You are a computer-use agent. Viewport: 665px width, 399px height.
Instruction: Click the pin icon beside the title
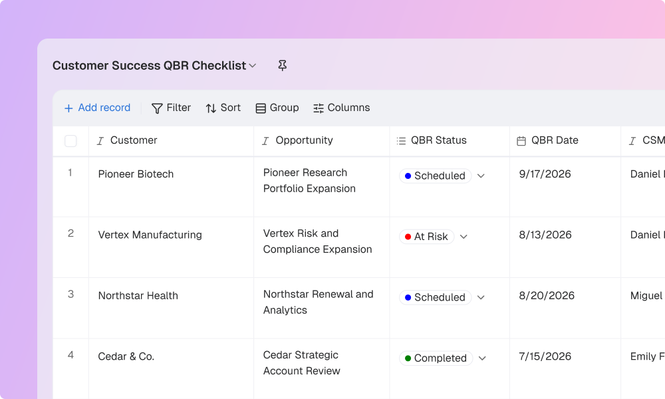tap(282, 65)
